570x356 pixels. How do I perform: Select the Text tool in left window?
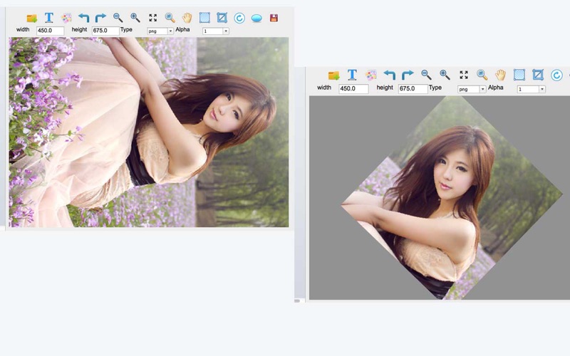48,17
